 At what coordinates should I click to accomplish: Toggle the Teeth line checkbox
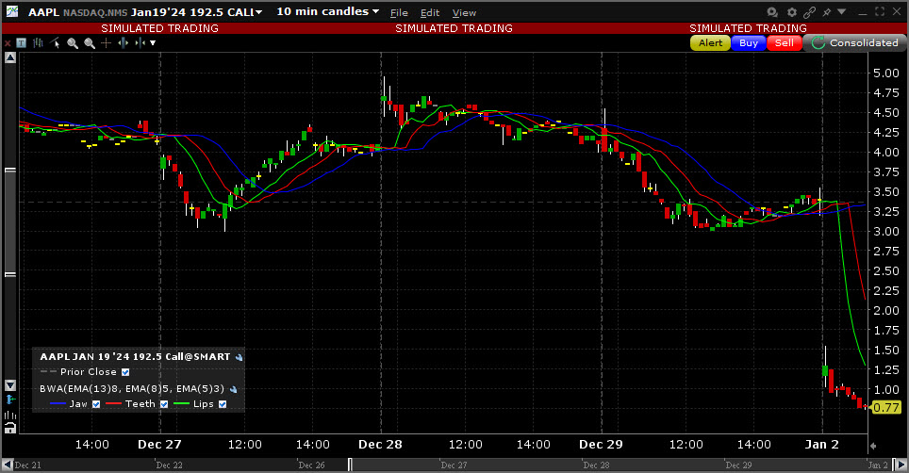tap(164, 404)
